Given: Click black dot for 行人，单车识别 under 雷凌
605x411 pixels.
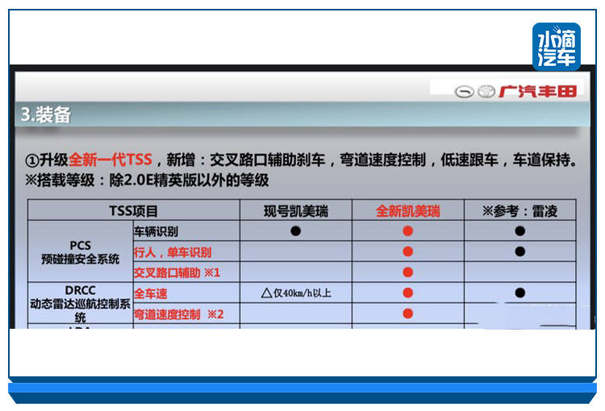Looking at the screenshot, I should 519,251.
